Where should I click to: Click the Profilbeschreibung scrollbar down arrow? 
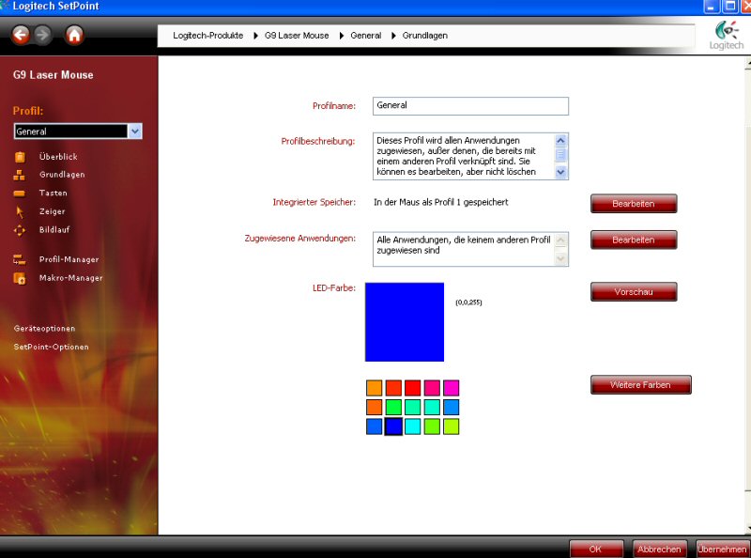coord(560,172)
